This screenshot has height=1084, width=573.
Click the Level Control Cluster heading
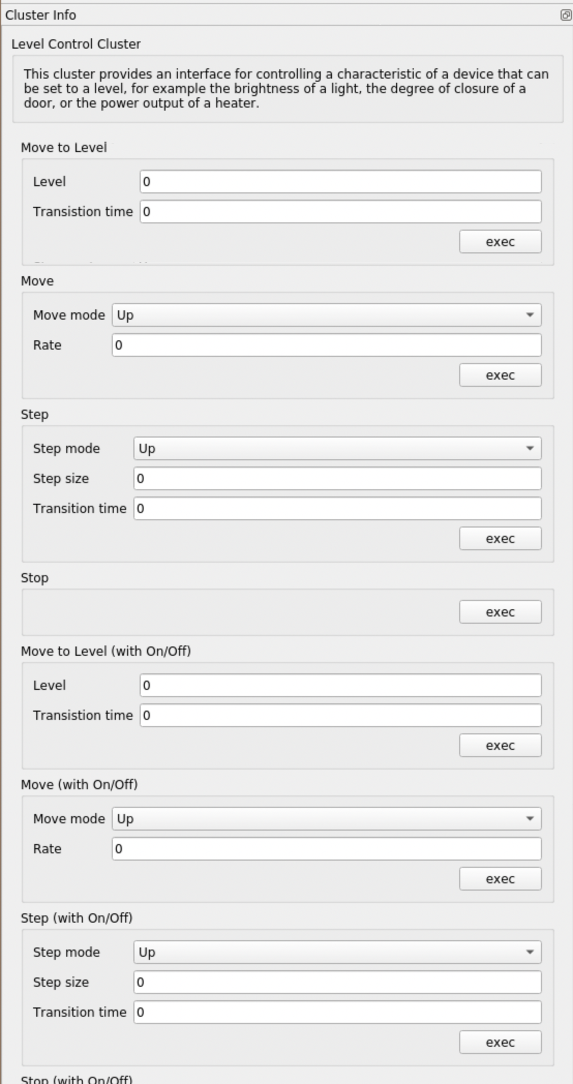[76, 44]
